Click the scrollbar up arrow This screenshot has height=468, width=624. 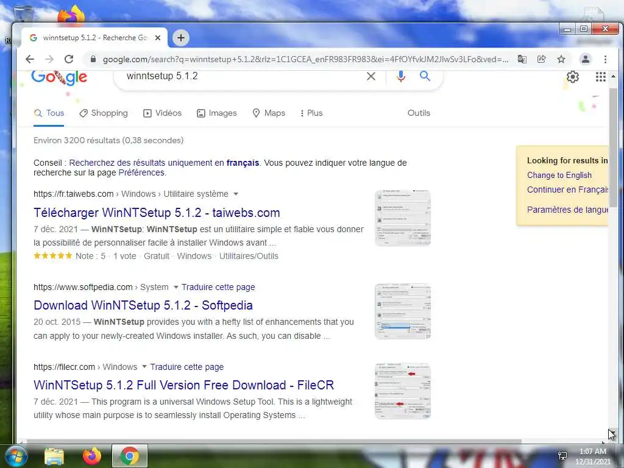[x=613, y=76]
